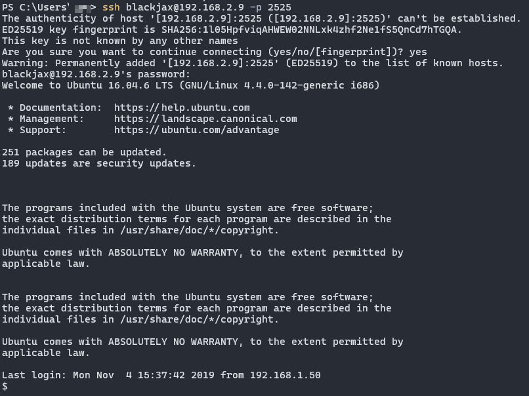The height and width of the screenshot is (396, 529).
Task: Select the ssh command word
Action: (111, 7)
